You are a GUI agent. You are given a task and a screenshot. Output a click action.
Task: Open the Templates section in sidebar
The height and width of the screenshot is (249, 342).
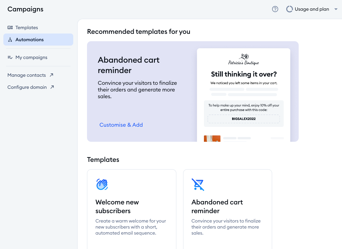(x=27, y=27)
